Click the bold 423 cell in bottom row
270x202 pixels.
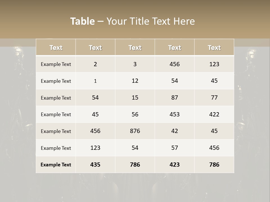pos(175,165)
